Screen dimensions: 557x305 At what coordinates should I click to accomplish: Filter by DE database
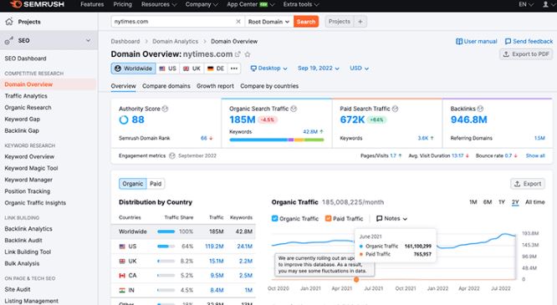click(x=216, y=69)
